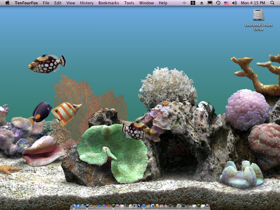Select Louranse's Hard Drive desktop icon
This screenshot has width=280, height=210.
coord(258,15)
